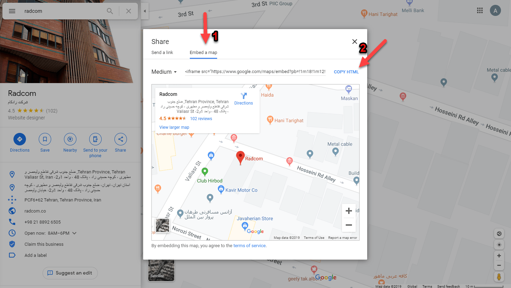Click the Send feedback link at the bottom
The image size is (511, 288).
(x=448, y=286)
